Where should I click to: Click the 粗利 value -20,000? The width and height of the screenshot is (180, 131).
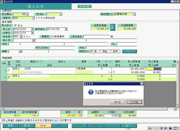(68, 115)
